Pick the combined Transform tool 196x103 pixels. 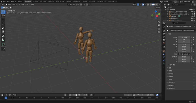point(3,32)
